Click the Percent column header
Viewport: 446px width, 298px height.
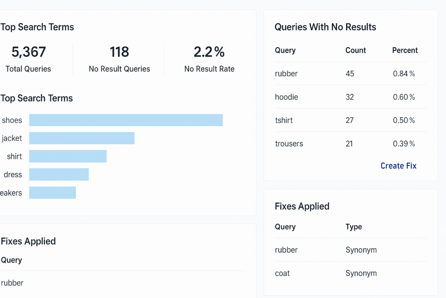(405, 50)
